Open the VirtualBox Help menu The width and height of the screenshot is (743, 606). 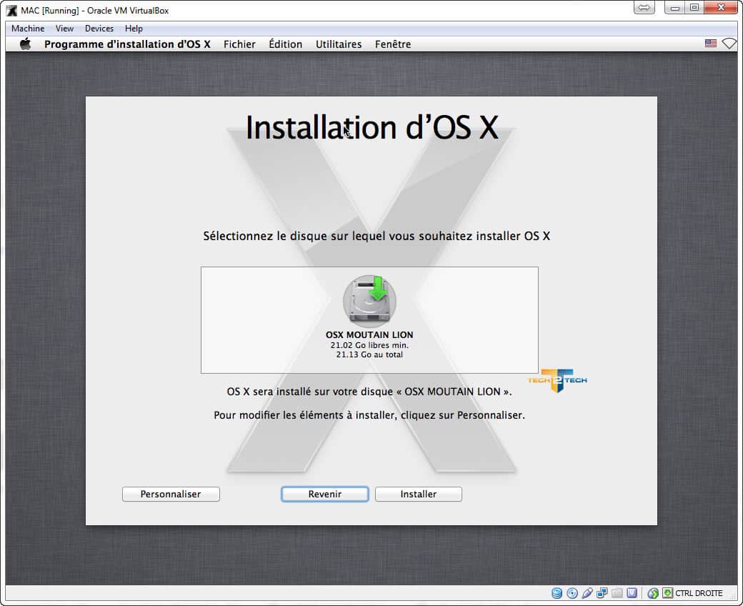[134, 29]
